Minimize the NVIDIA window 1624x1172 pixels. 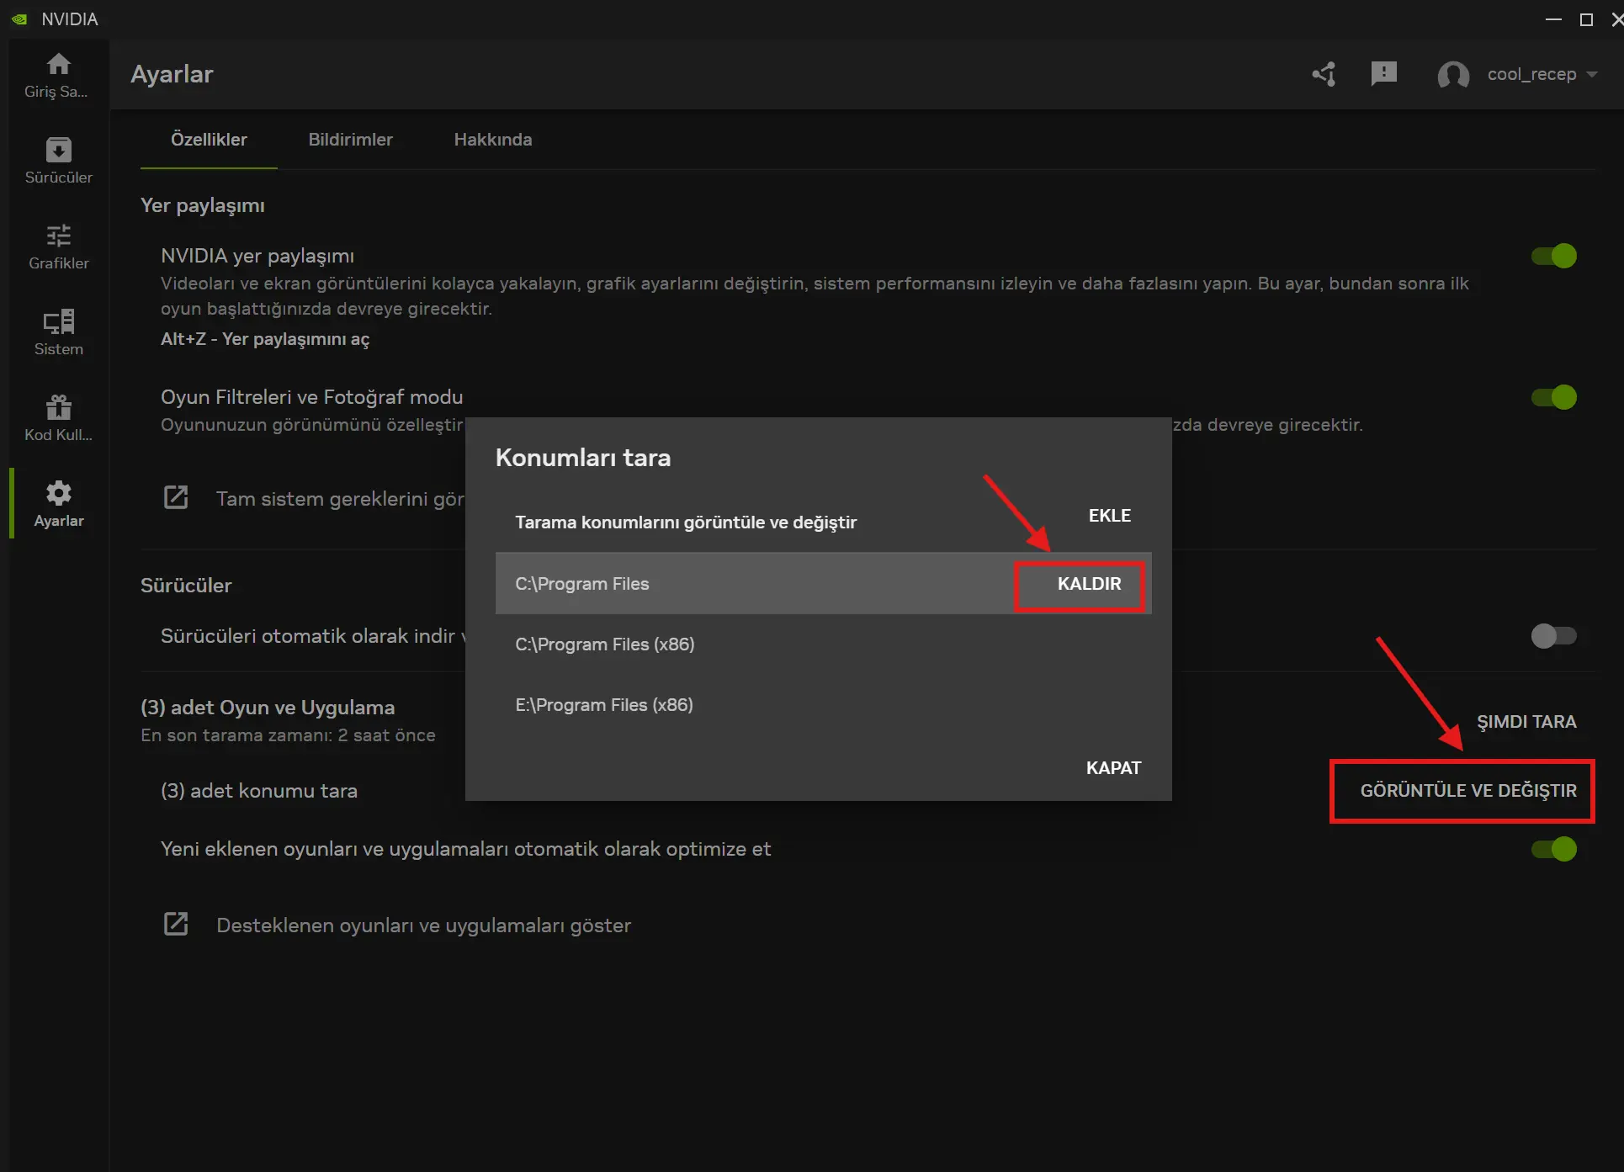[1553, 19]
